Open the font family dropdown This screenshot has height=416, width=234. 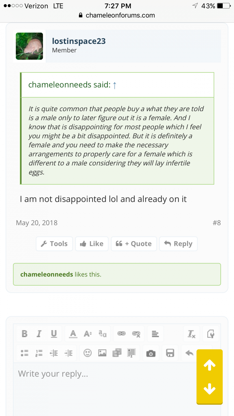click(103, 334)
